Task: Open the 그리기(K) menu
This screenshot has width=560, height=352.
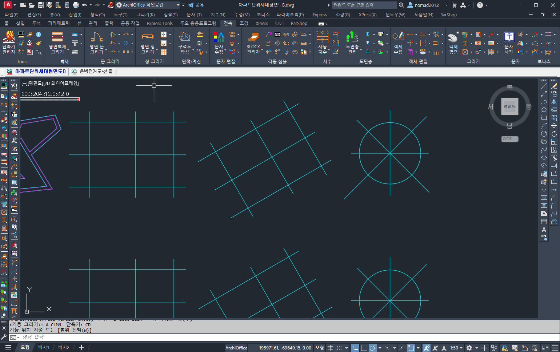Action: pos(145,15)
